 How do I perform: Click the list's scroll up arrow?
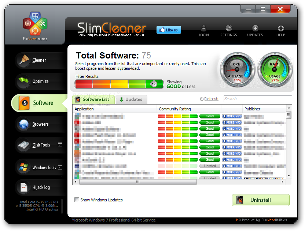(x=289, y=108)
